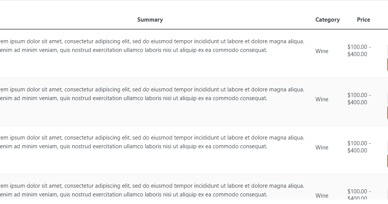Image resolution: width=388 pixels, height=204 pixels.
Task: Click fourth row's partially visible price
Action: (x=359, y=195)
